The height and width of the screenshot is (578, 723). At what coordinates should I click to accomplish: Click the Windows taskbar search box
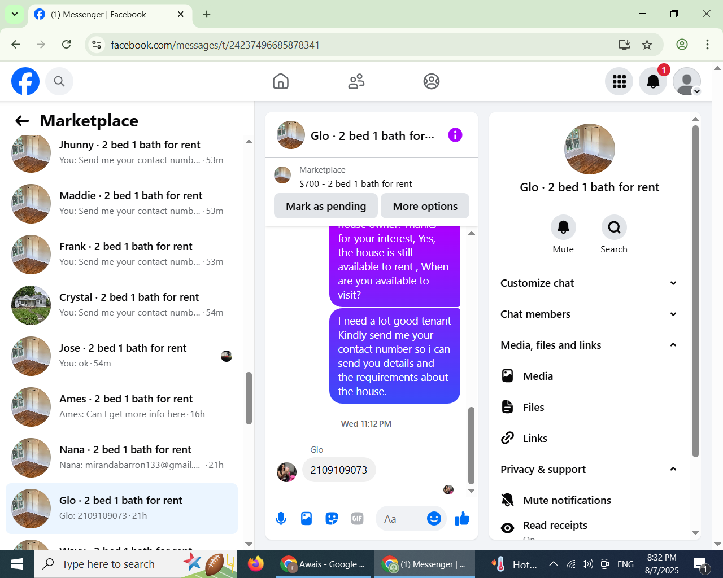point(136,564)
